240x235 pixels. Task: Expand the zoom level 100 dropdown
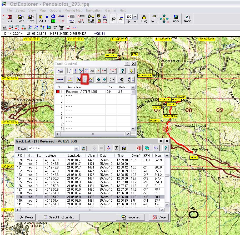pos(135,17)
